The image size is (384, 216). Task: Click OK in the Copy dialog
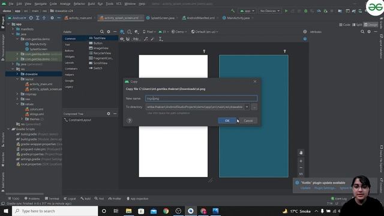227,121
